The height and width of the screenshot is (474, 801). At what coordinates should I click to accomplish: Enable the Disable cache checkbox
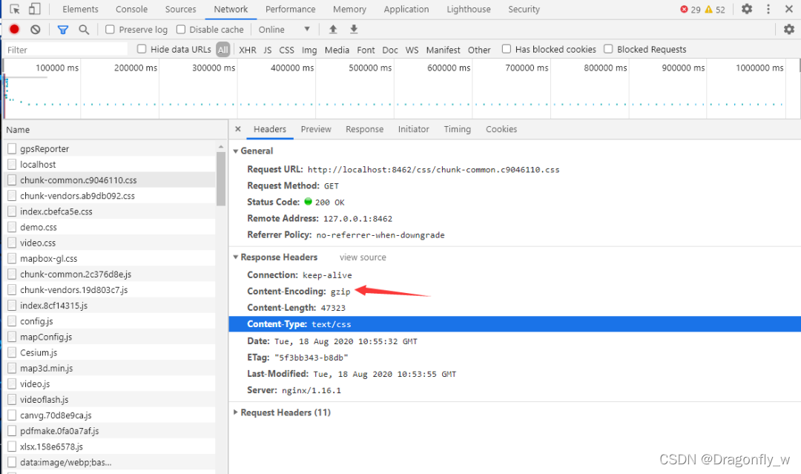(181, 30)
